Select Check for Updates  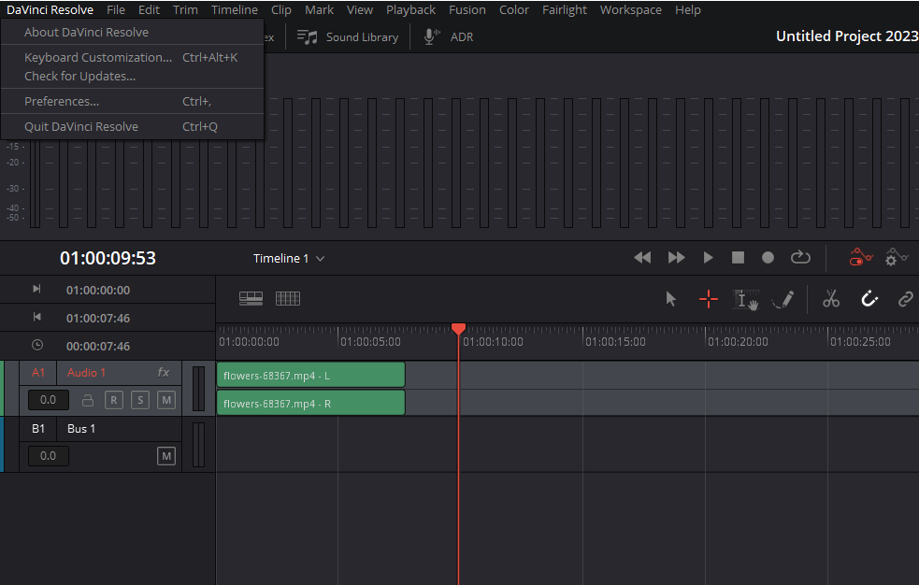133,76
